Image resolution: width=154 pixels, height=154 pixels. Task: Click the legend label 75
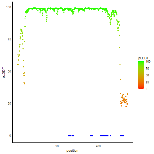click(x=147, y=69)
